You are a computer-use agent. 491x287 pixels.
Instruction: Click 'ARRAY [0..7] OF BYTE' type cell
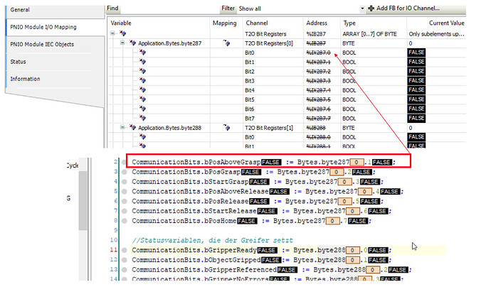coord(369,34)
